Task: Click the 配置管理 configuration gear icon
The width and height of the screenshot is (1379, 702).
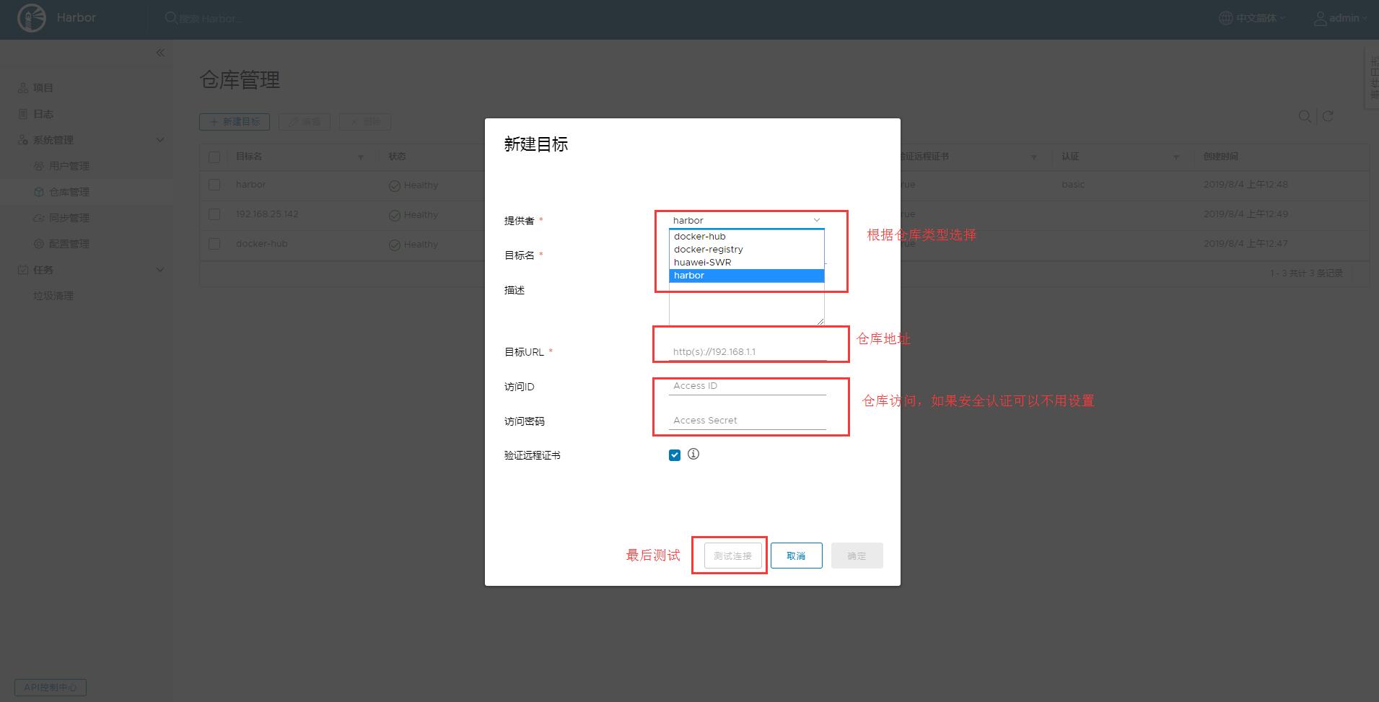Action: [x=39, y=244]
